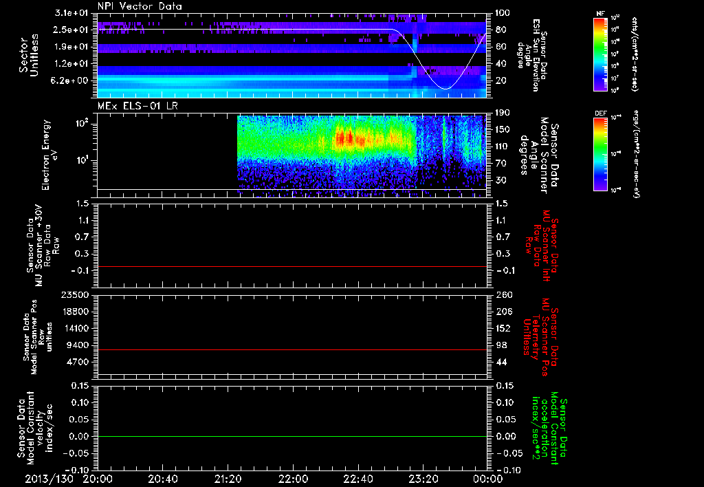Screen dimensions: 704x487
Task: Click the '206' telemetry tick value
Action: pyautogui.click(x=503, y=312)
